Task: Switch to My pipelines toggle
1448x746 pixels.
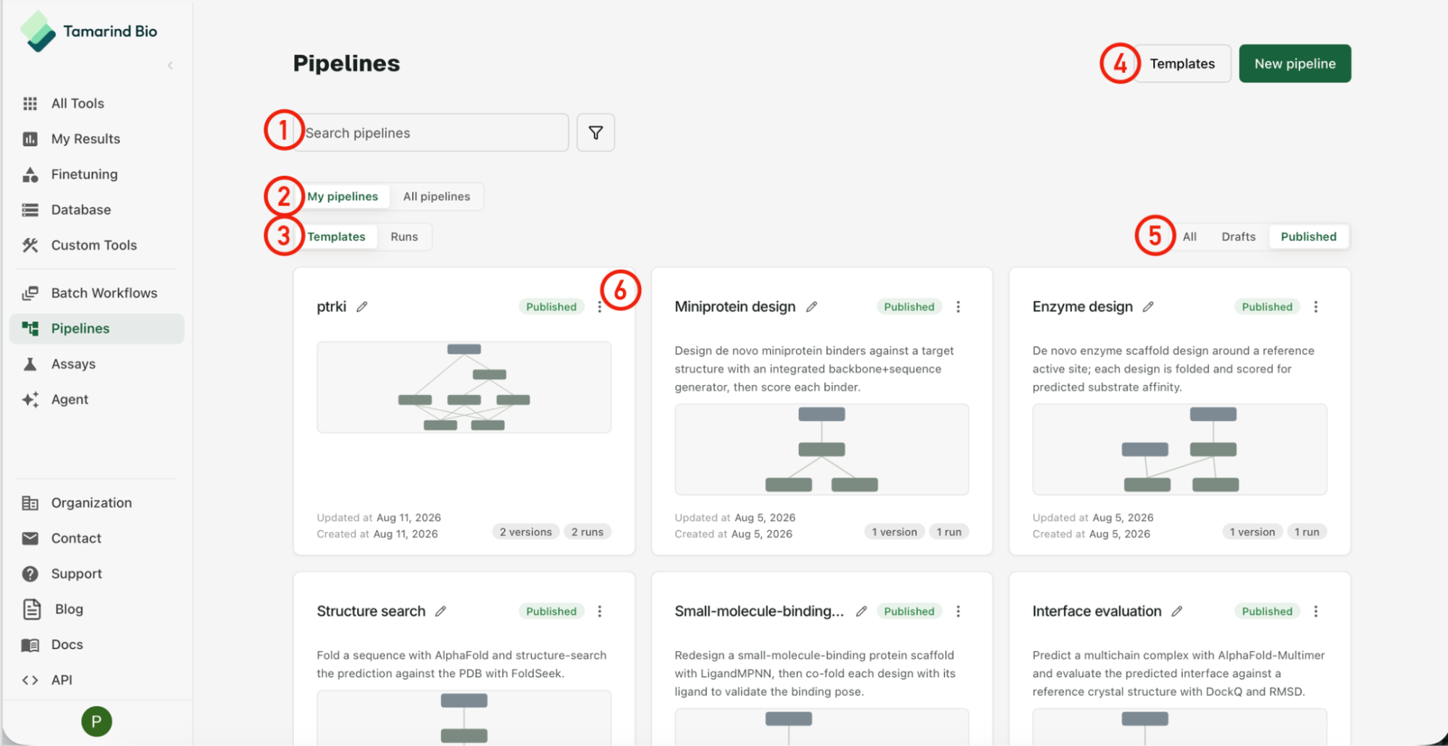Action: click(343, 197)
